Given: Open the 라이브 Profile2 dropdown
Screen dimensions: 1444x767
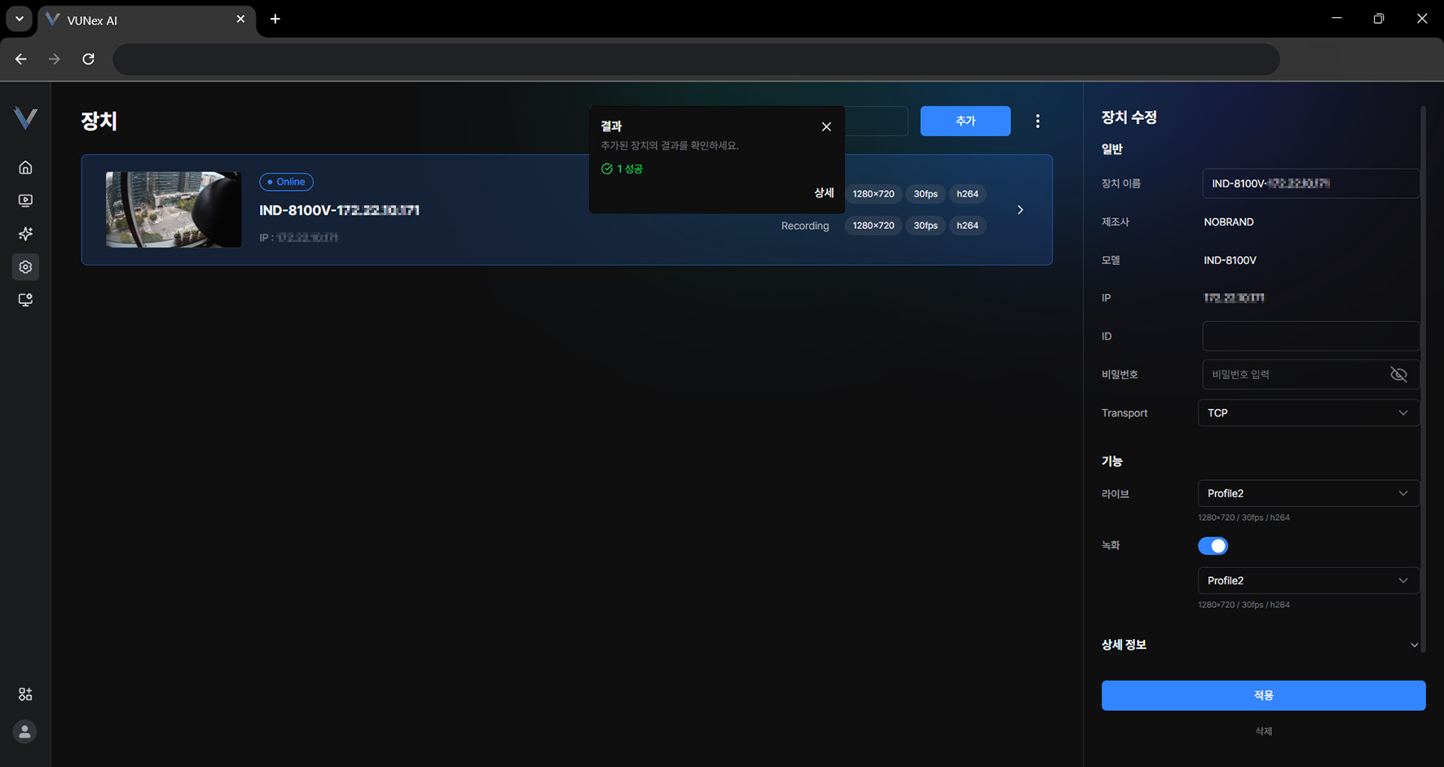Looking at the screenshot, I should 1308,493.
